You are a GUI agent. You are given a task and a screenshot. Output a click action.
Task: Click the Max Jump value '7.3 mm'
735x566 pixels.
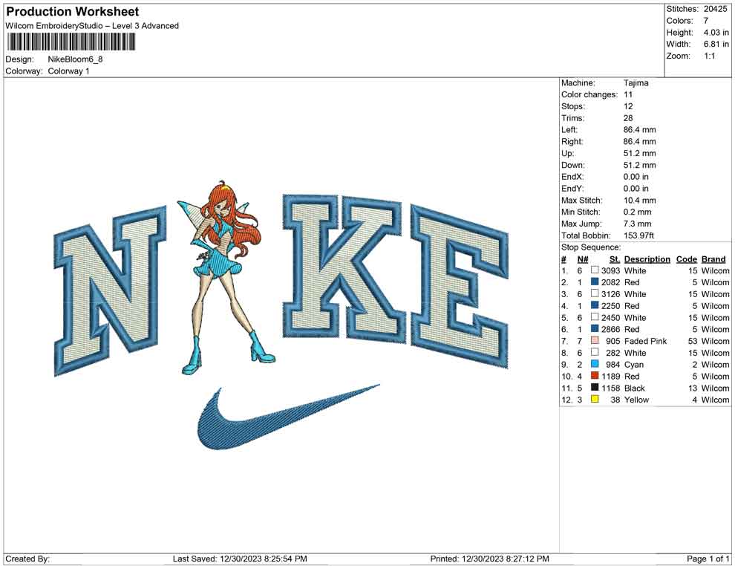638,224
